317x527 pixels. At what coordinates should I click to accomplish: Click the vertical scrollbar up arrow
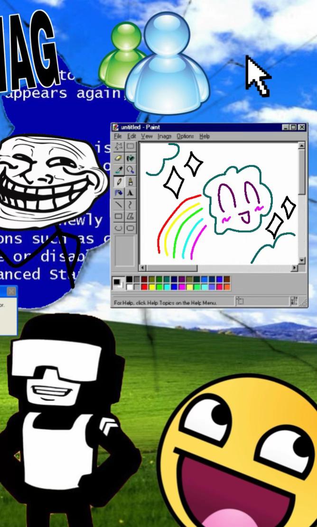point(301,145)
